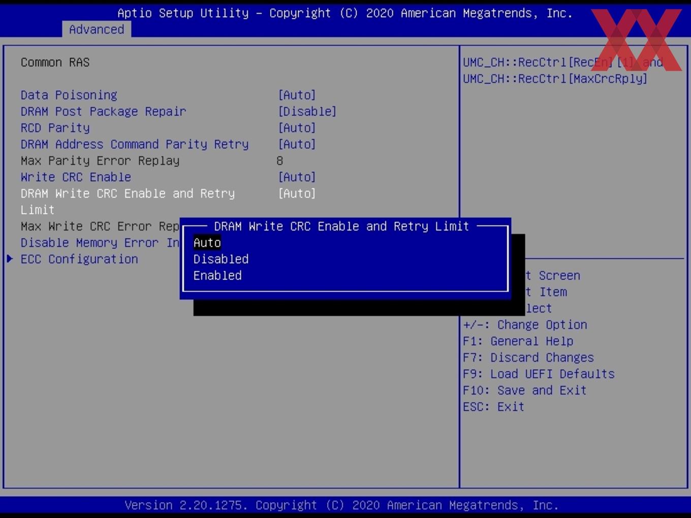Screen dimensions: 691x518
Task: Open the Data Poisoning [Auto] value
Action: coord(297,95)
